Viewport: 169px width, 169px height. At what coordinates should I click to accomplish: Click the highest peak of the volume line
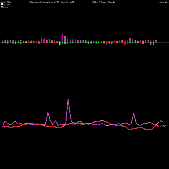(68, 99)
